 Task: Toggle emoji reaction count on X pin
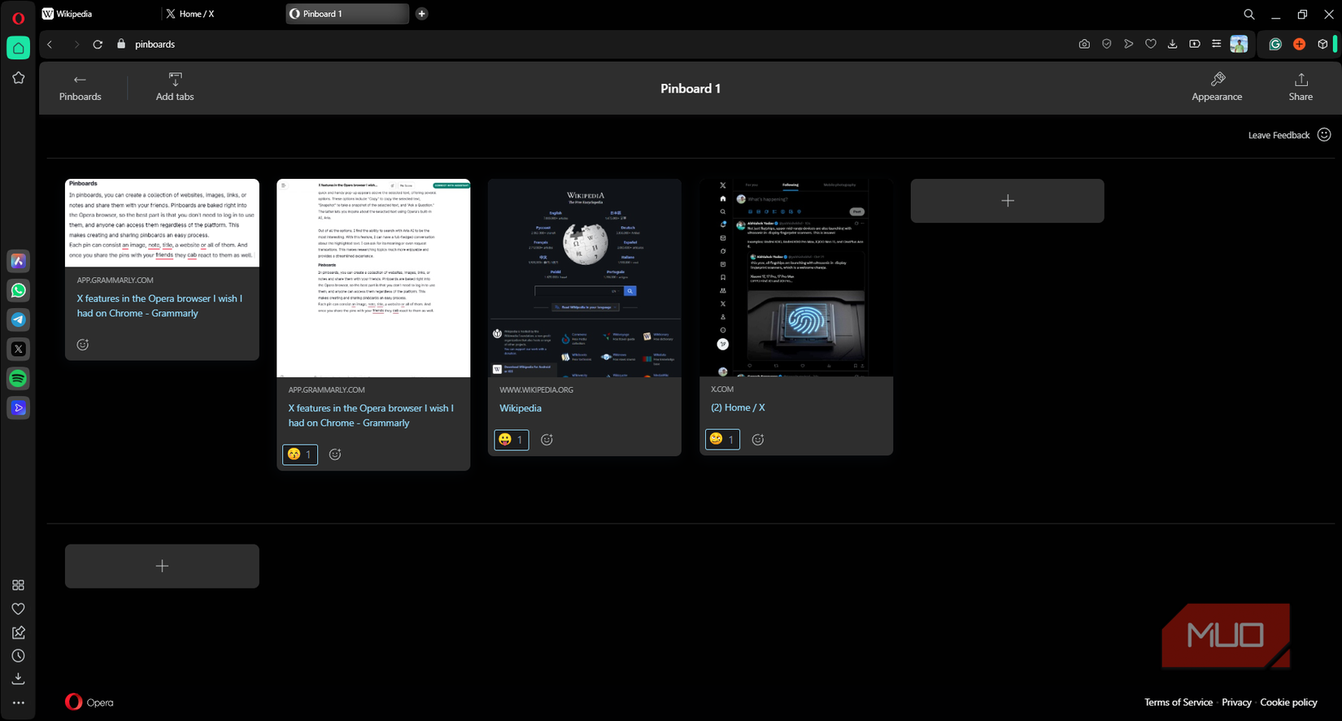722,440
